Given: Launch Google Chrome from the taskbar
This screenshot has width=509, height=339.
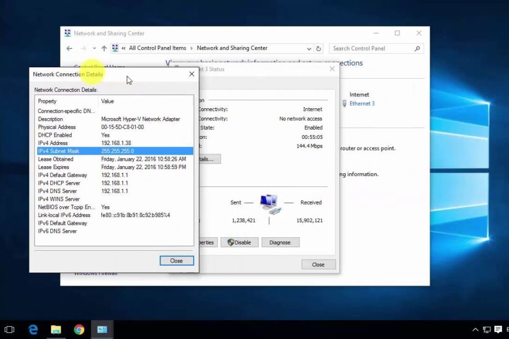Looking at the screenshot, I should pos(79,329).
